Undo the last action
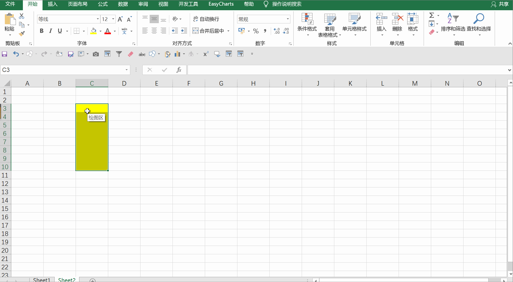The image size is (513, 282). (x=16, y=54)
